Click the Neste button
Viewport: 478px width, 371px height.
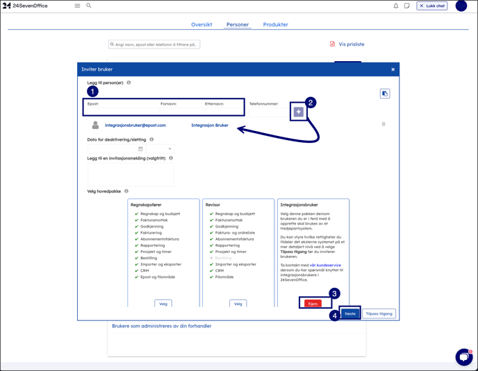tap(350, 313)
